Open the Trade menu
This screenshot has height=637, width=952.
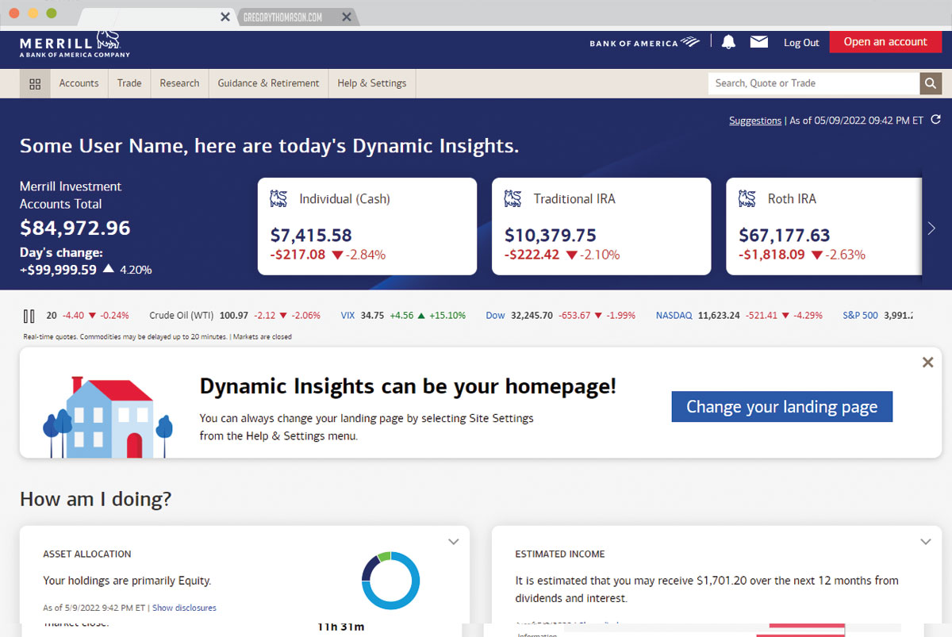[129, 83]
